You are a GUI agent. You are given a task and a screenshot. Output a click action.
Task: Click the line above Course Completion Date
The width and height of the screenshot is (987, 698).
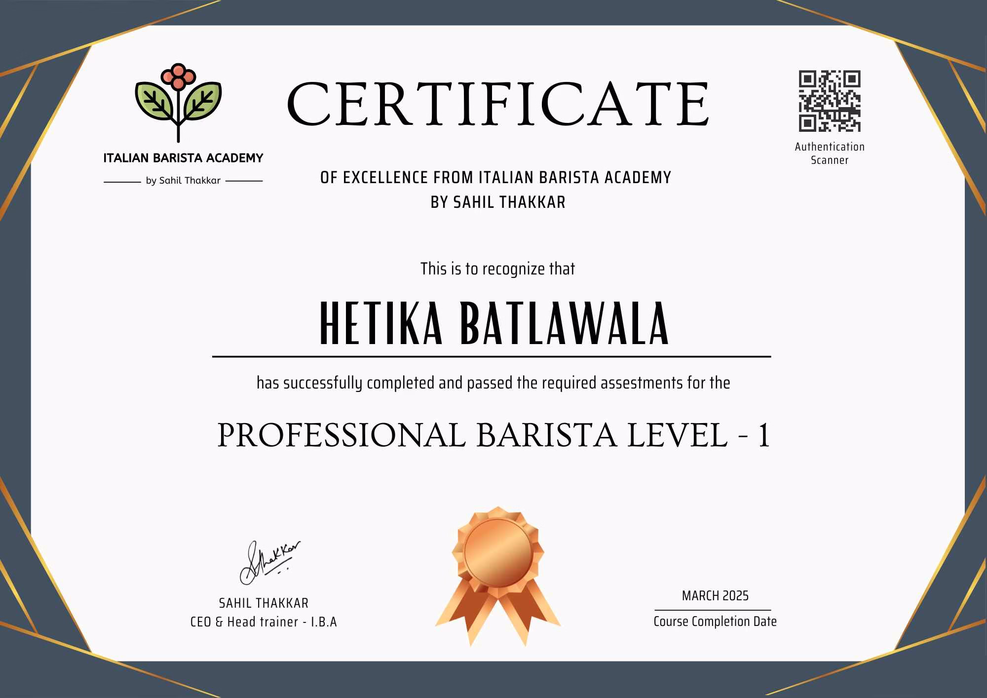click(712, 611)
